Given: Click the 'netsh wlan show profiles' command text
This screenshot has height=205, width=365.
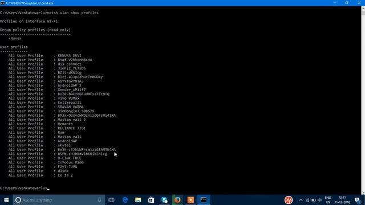Looking at the screenshot, I should coord(72,13).
